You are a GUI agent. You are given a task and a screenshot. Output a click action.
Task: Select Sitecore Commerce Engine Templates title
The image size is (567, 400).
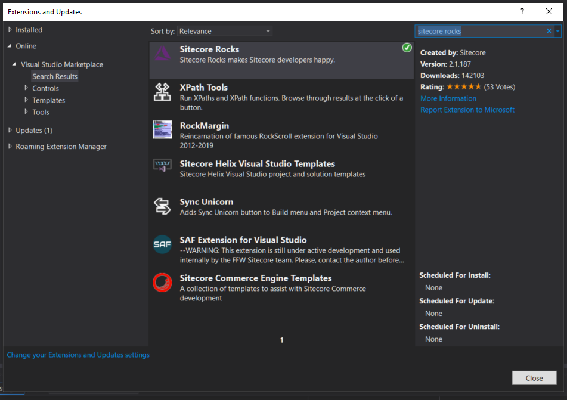256,278
